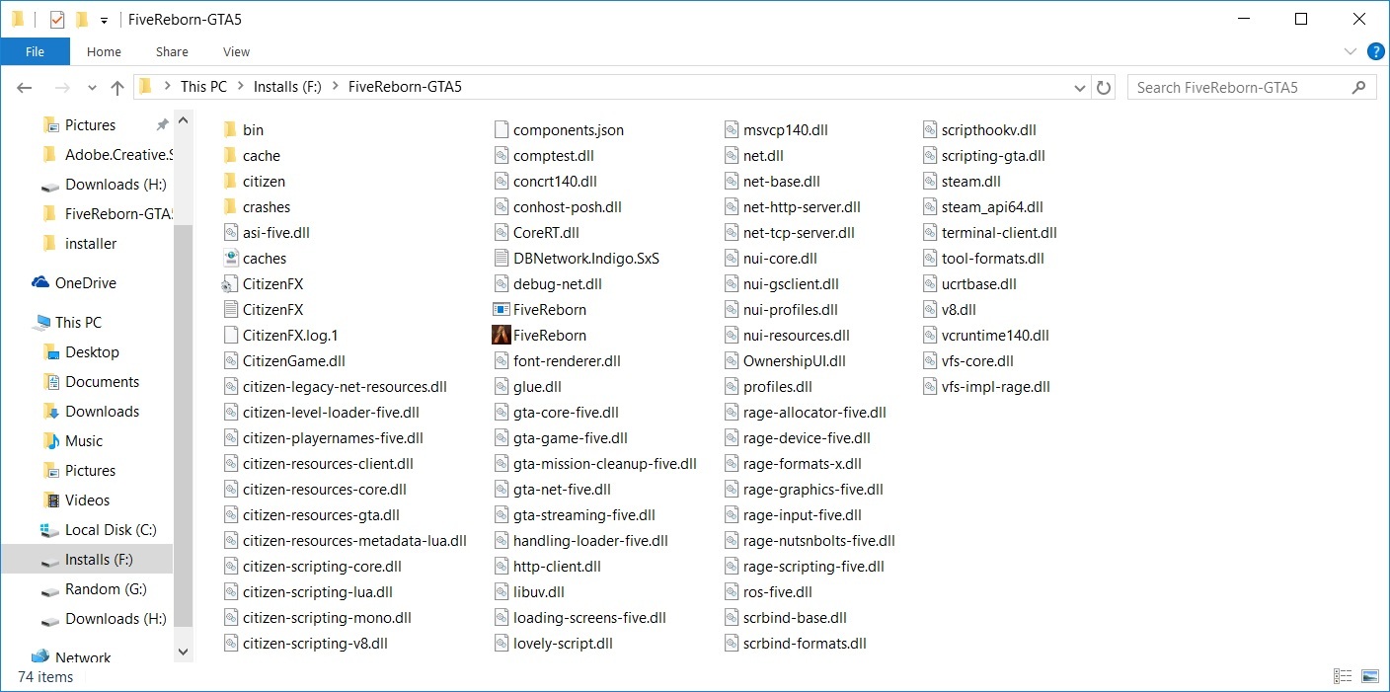Open the recent locations dropdown arrow
The height and width of the screenshot is (692, 1390).
(x=92, y=87)
